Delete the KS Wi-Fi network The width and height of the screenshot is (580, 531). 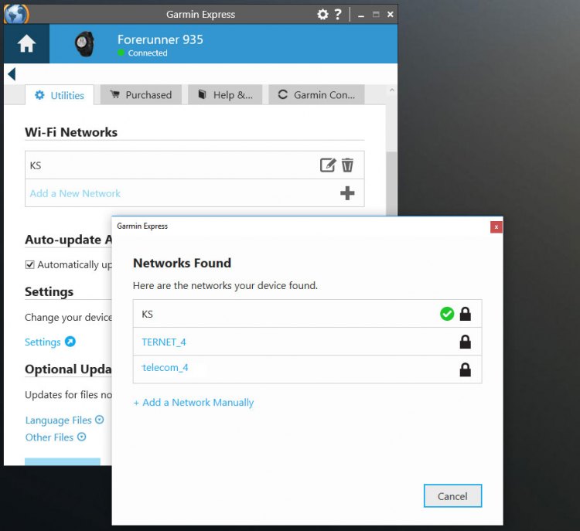[347, 165]
